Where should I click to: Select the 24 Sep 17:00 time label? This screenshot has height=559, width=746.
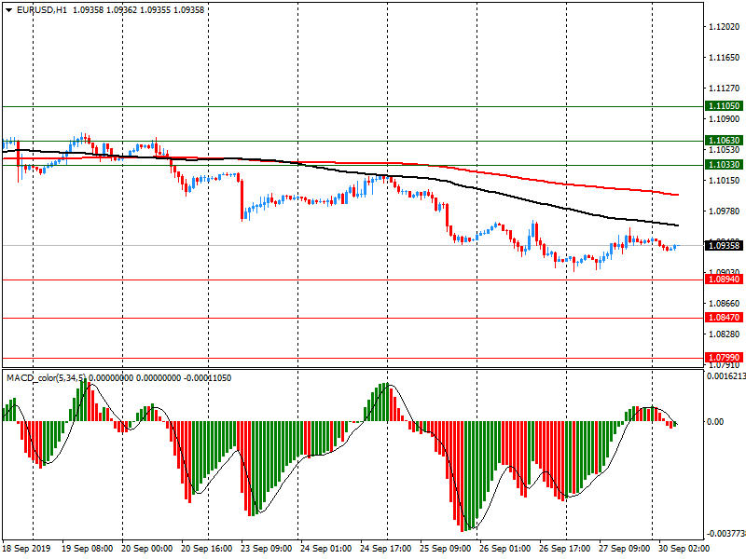coord(385,548)
